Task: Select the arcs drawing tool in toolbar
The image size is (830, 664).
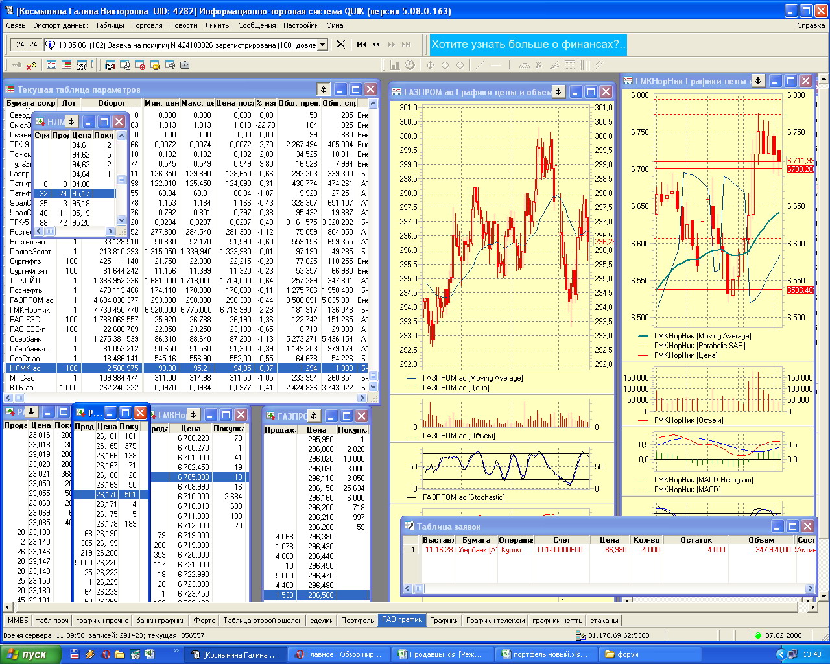Action: pos(525,65)
